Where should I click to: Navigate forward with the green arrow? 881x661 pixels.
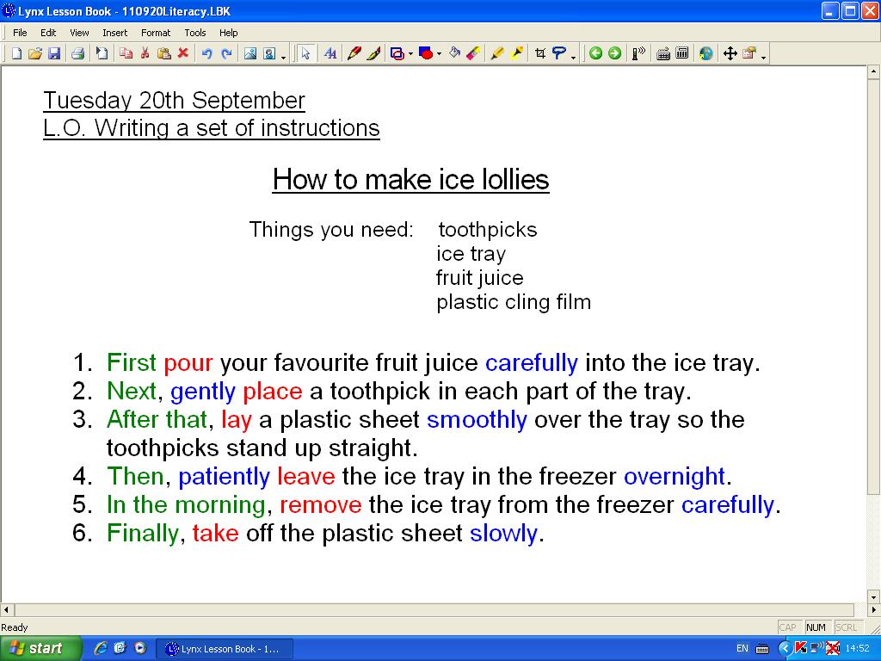[x=613, y=53]
